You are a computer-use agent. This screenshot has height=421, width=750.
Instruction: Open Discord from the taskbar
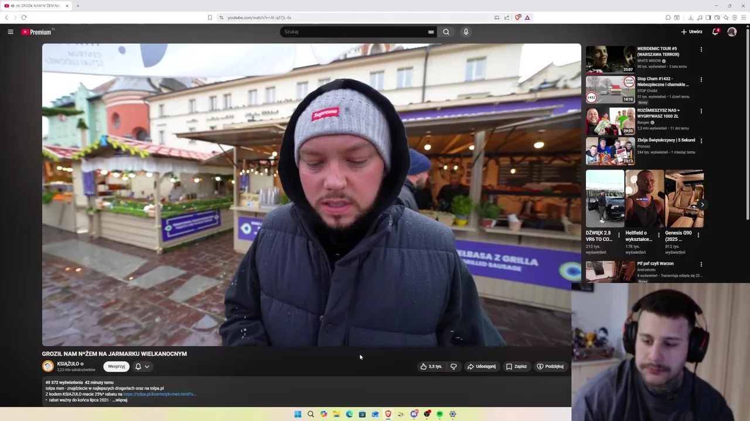(x=414, y=414)
